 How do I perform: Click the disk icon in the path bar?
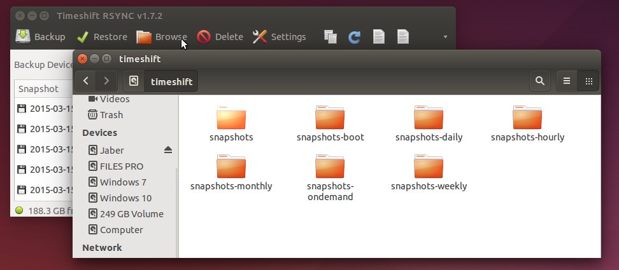[134, 81]
